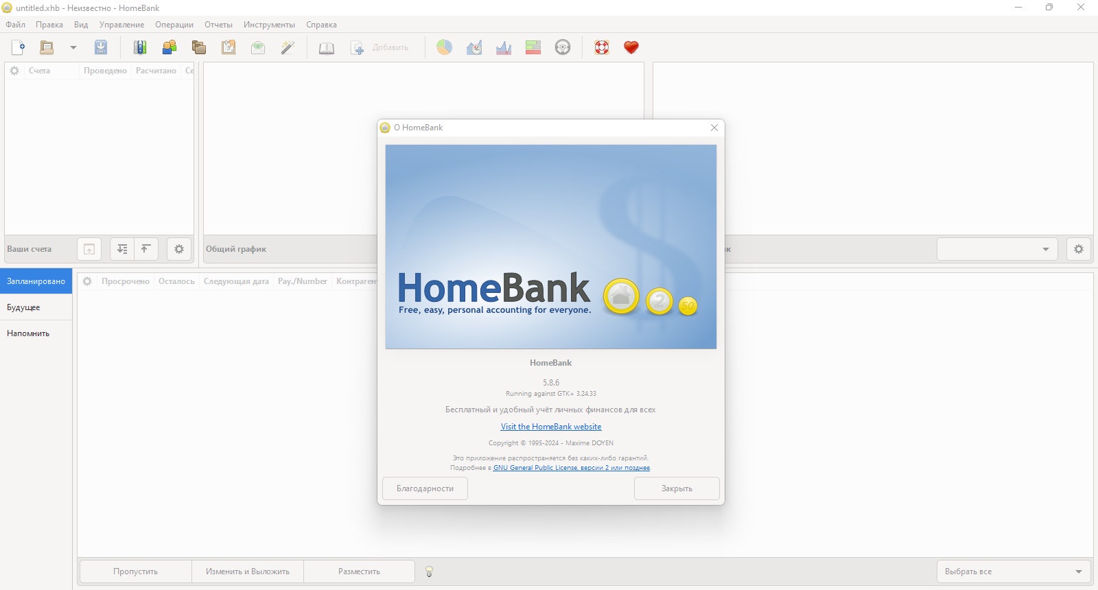Expand the recent files arrow in toolbar
This screenshot has width=1098, height=590.
click(73, 47)
